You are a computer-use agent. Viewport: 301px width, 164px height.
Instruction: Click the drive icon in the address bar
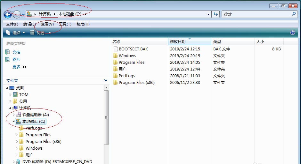[x=29, y=14]
